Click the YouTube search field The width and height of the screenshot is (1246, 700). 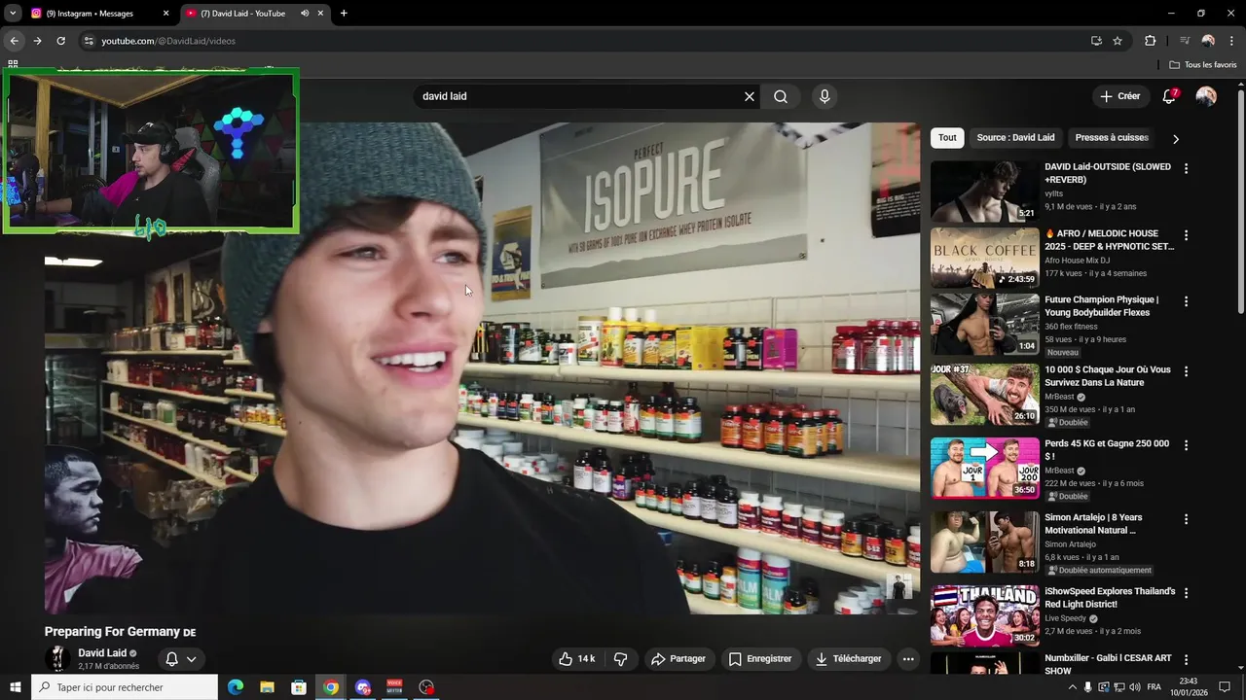pyautogui.click(x=579, y=96)
